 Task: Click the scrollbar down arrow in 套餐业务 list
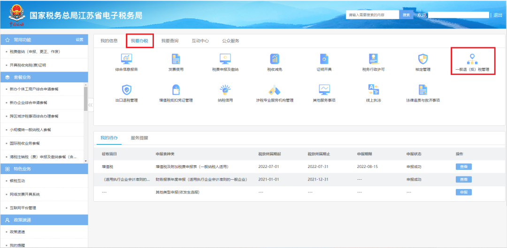pos(86,161)
